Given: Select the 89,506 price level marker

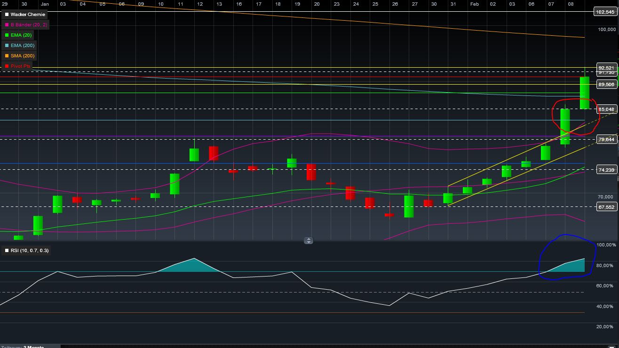Looking at the screenshot, I should click(x=605, y=85).
